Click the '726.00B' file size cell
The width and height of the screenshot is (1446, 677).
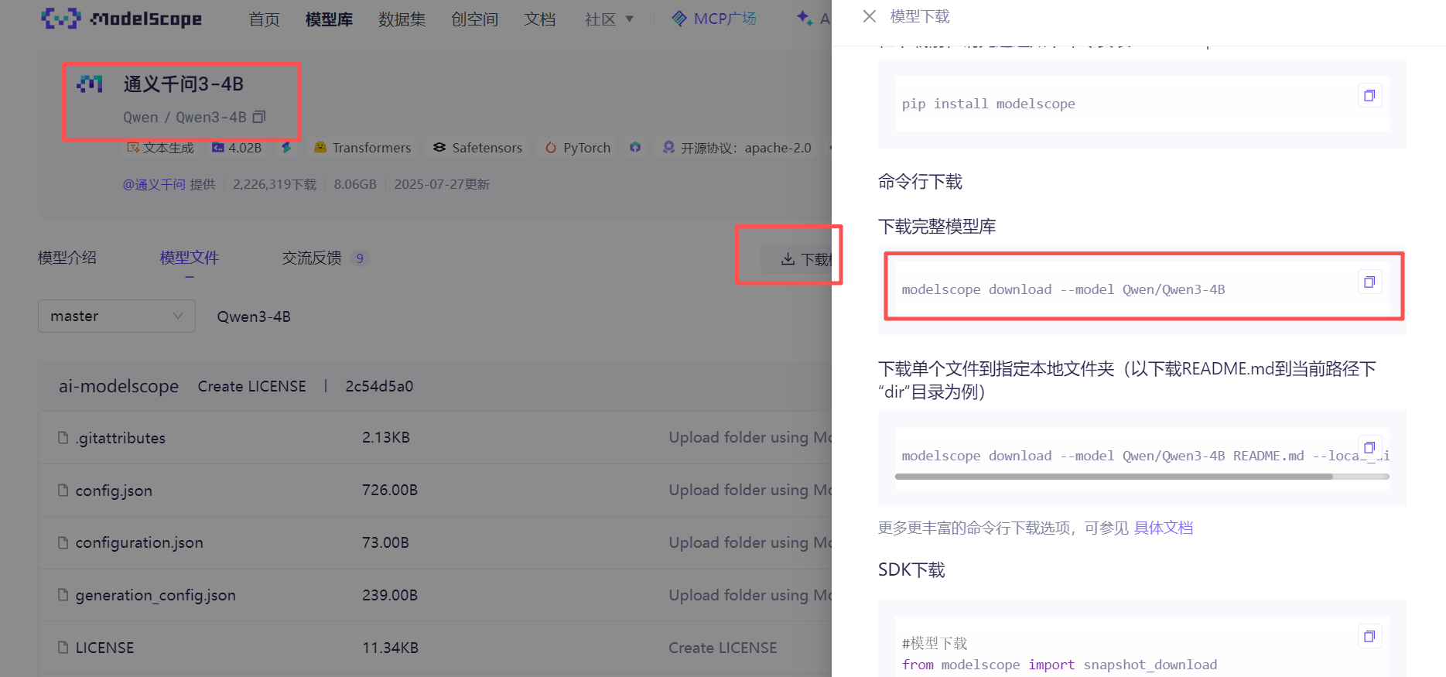point(390,491)
